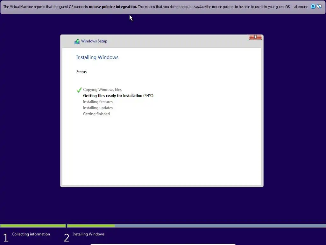This screenshot has height=245, width=326.
Task: Click Getting files ready for installation (44%)
Action: 118,96
